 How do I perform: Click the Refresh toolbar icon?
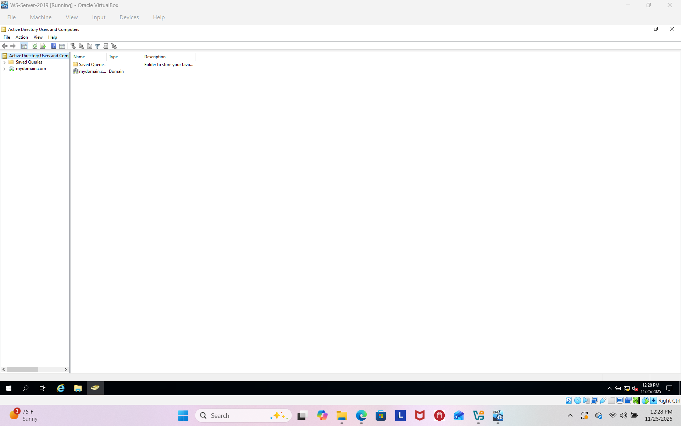click(x=35, y=46)
